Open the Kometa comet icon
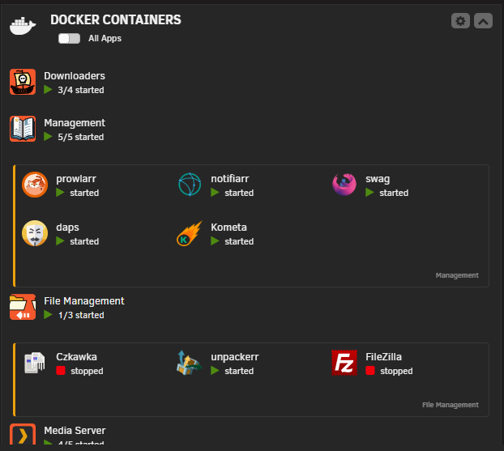 click(190, 233)
